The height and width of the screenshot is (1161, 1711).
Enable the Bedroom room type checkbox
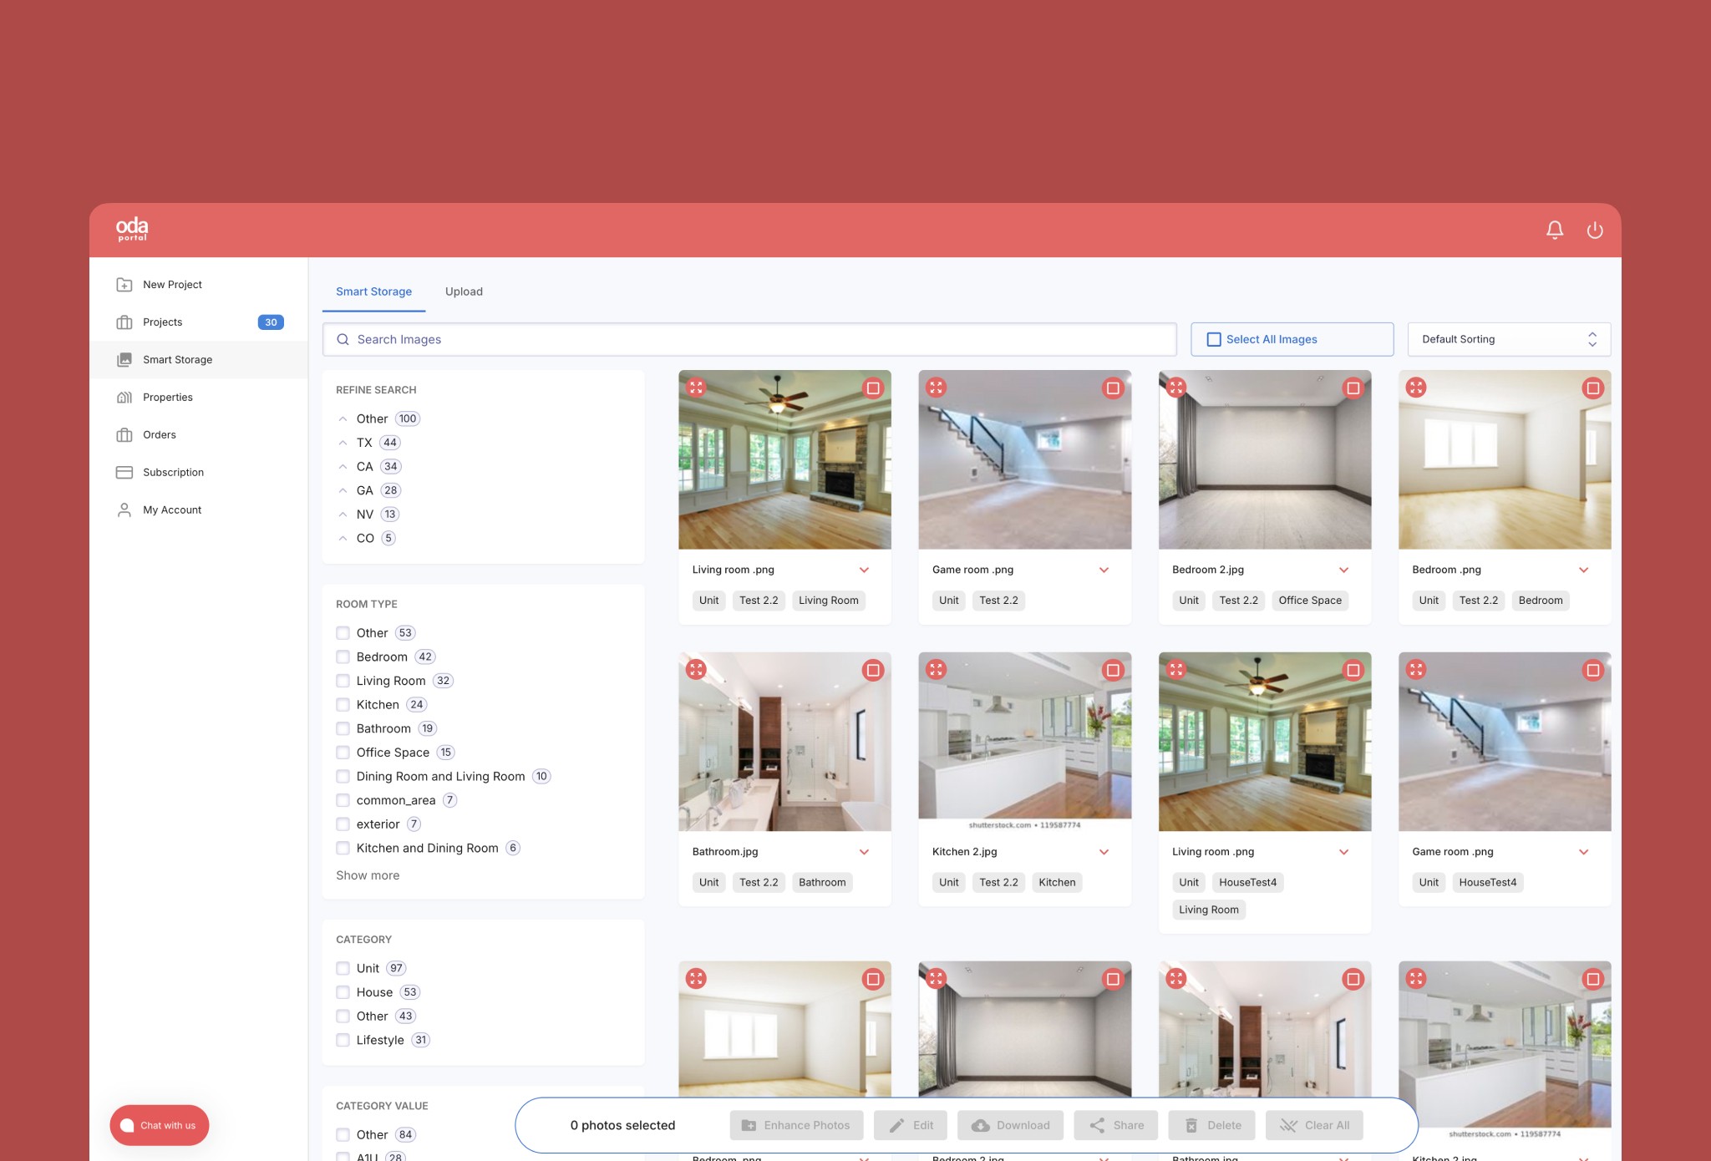click(343, 657)
